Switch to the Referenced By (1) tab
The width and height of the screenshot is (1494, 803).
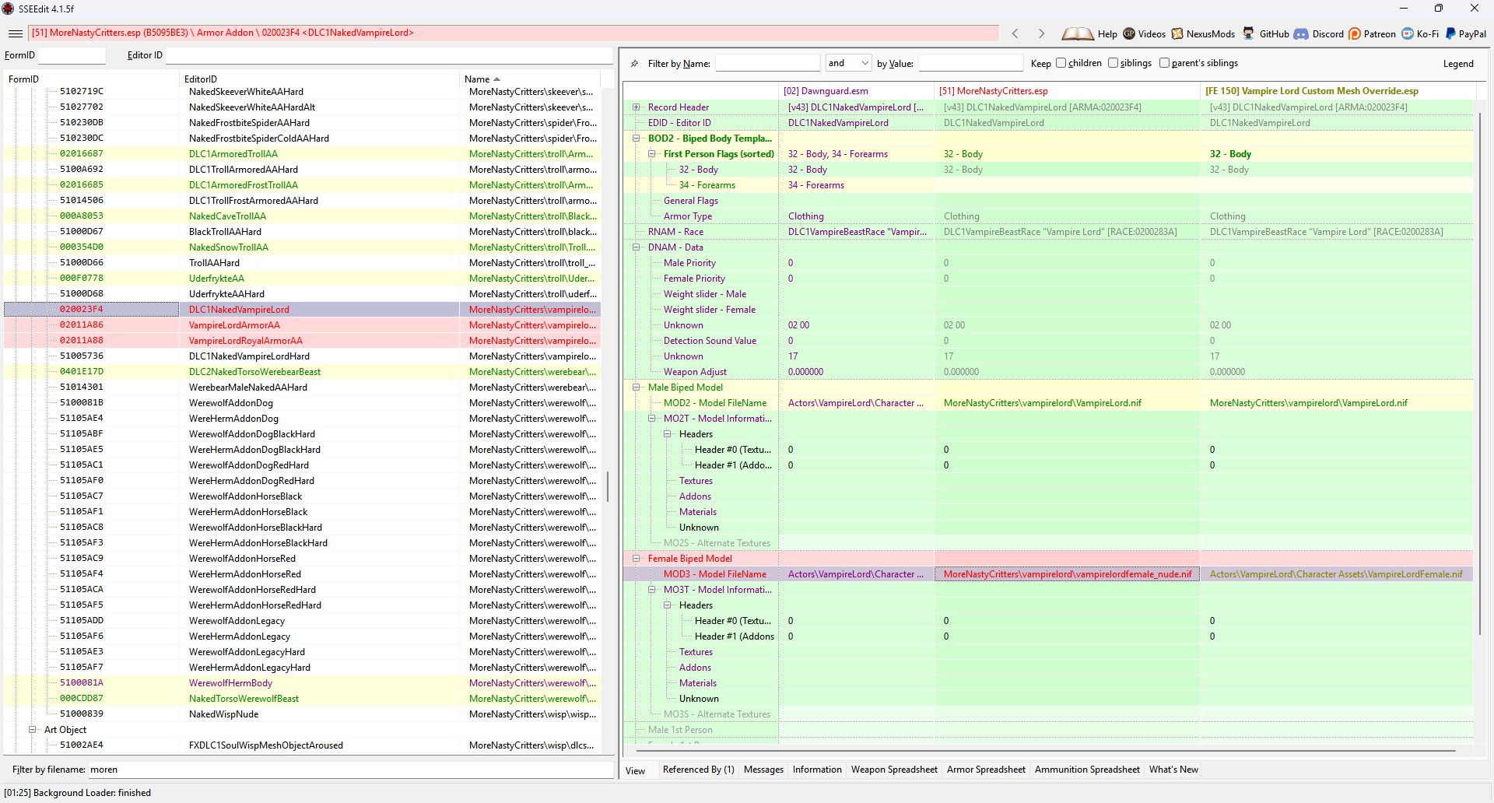pyautogui.click(x=698, y=770)
